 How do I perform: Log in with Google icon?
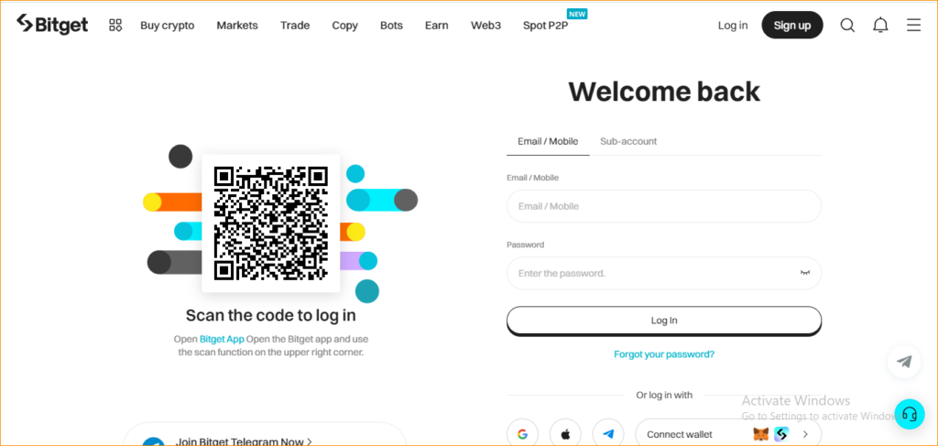coord(522,434)
